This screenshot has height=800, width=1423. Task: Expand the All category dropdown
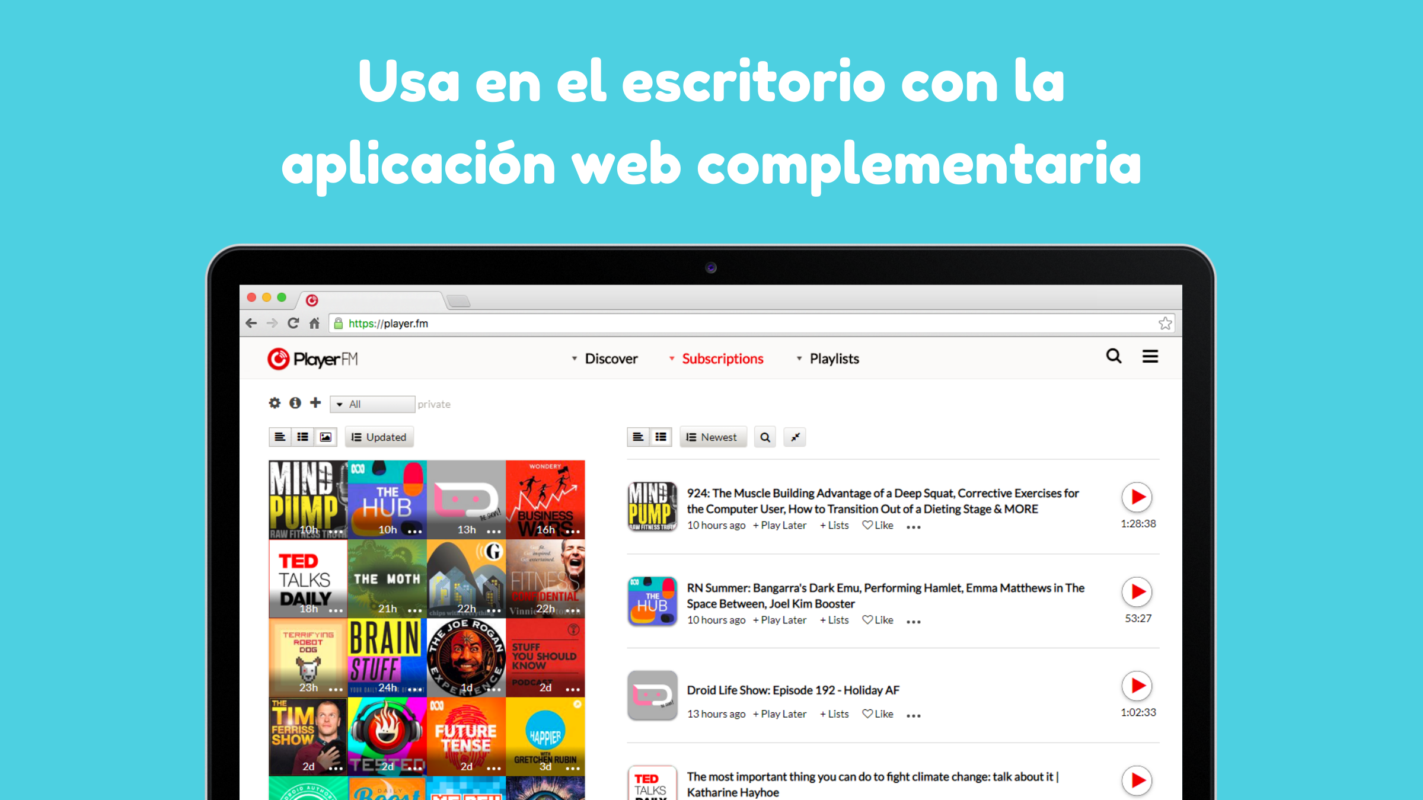click(372, 404)
